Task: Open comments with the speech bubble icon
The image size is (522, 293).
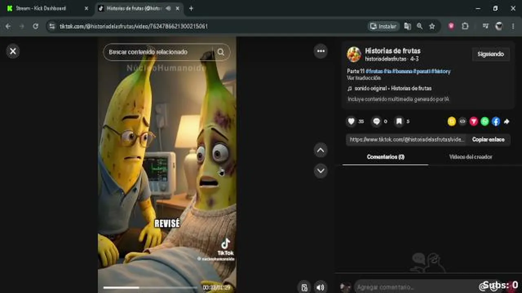Action: click(x=376, y=121)
